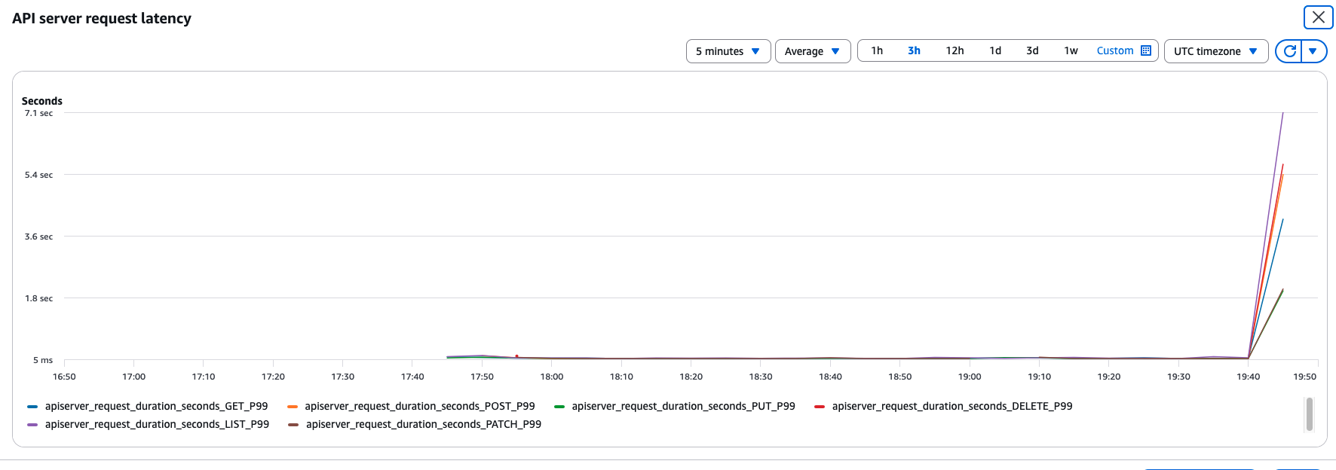Click the 3.6 sec y-axis label
The image size is (1336, 470).
point(38,237)
